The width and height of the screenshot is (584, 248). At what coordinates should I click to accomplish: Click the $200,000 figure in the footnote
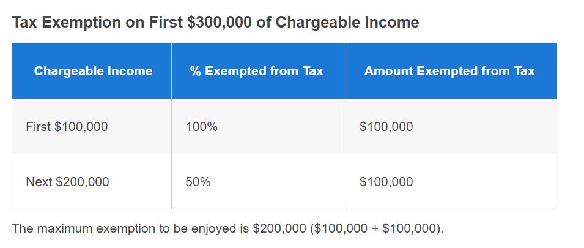(279, 228)
